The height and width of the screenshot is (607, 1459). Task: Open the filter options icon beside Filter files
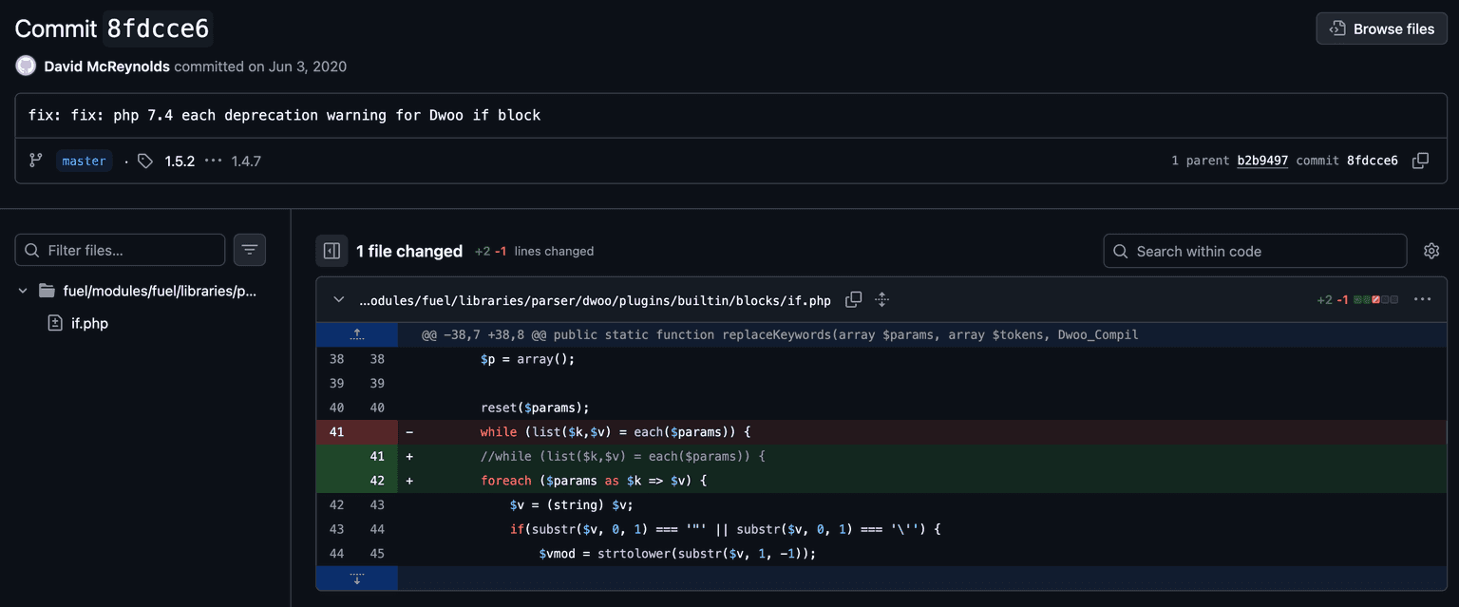[250, 250]
